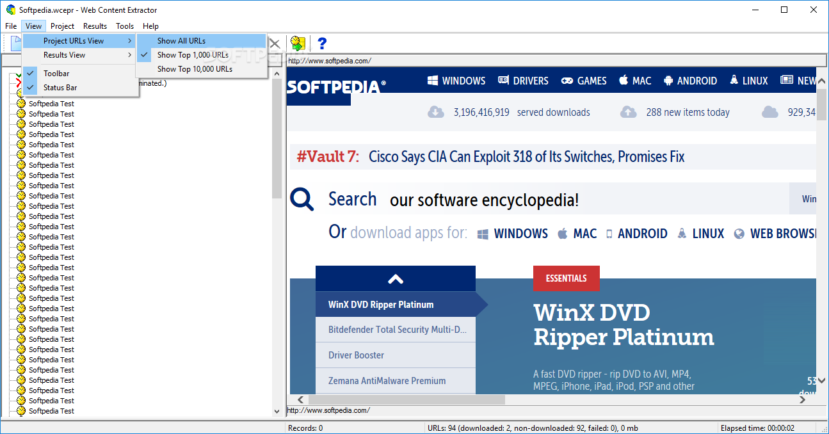Open the Tools menu
The height and width of the screenshot is (434, 829).
[x=125, y=26]
